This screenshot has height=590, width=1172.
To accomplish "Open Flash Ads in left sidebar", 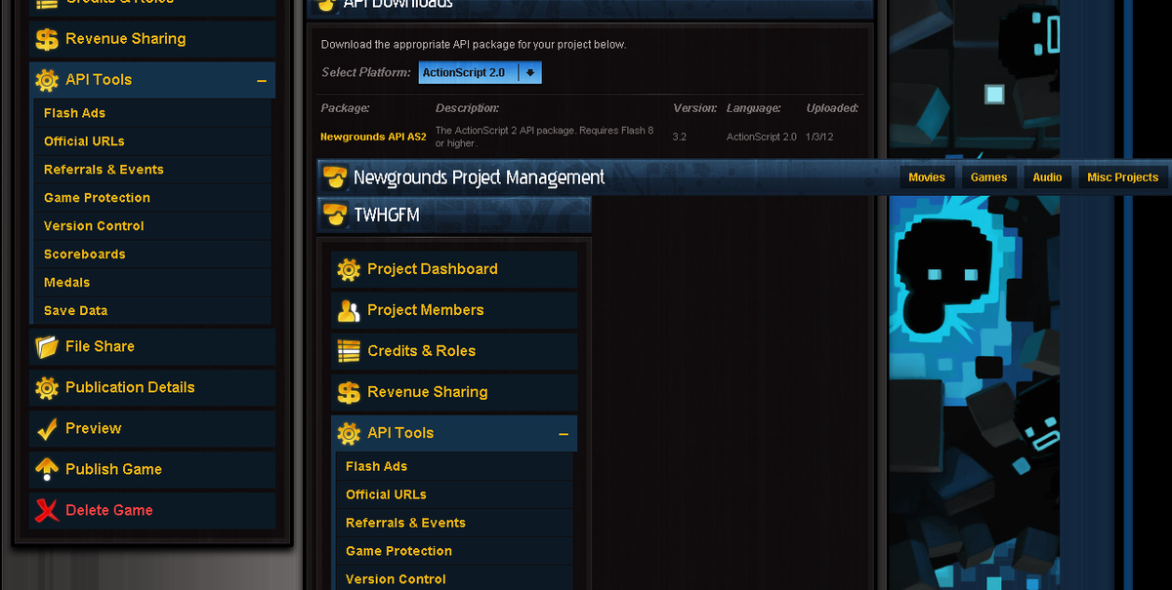I will coord(152,113).
